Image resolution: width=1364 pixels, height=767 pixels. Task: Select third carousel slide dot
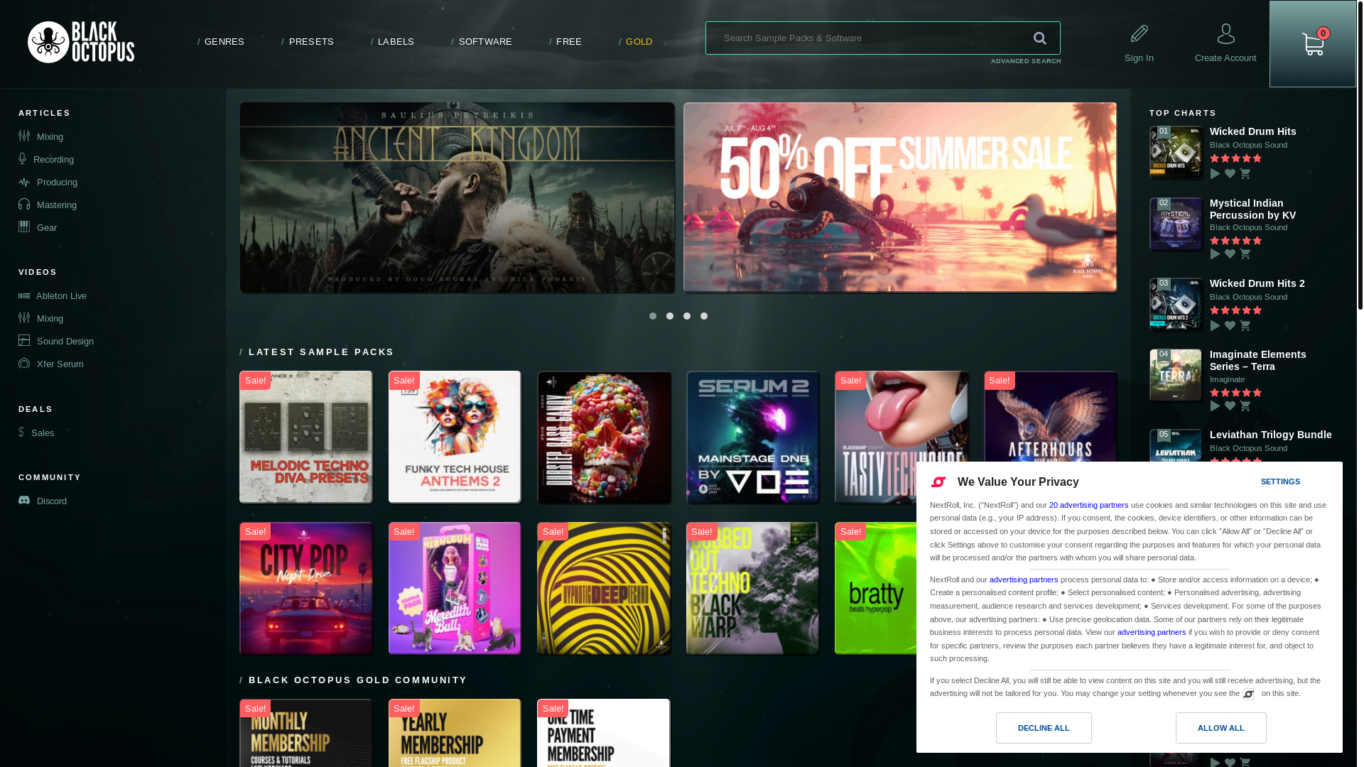tap(687, 316)
